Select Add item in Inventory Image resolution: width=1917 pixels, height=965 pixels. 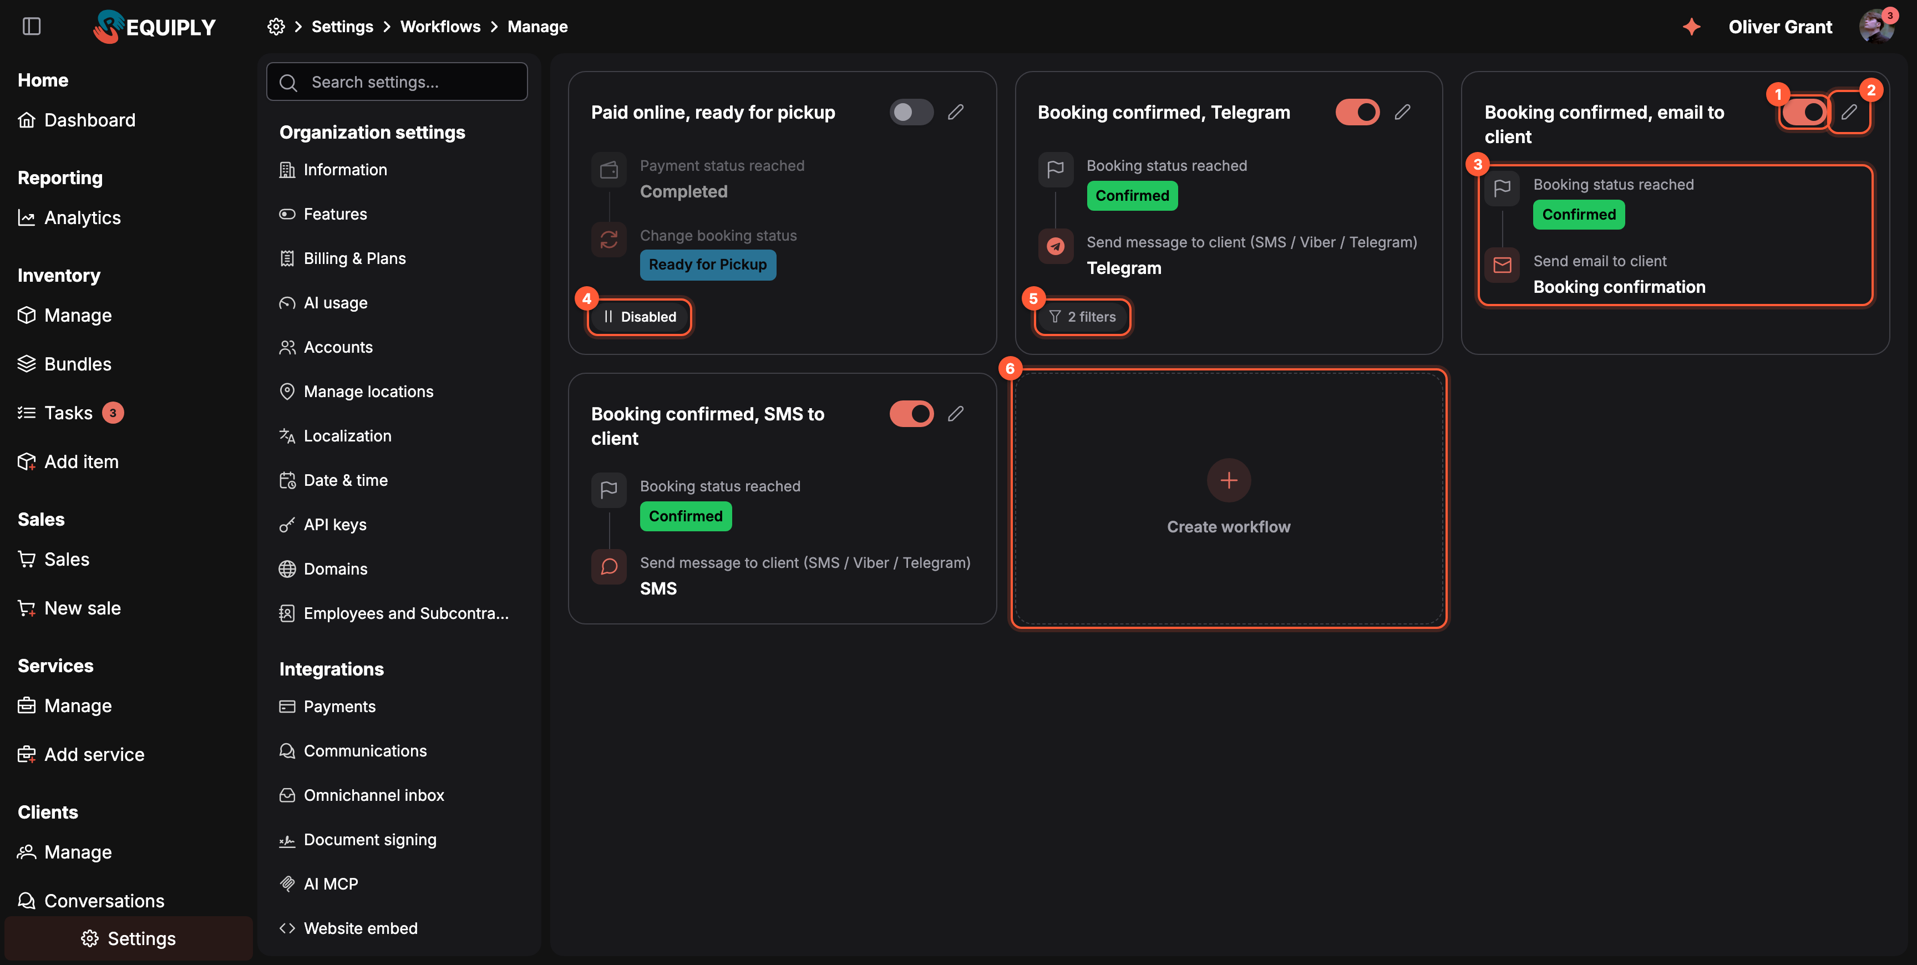pos(68,461)
